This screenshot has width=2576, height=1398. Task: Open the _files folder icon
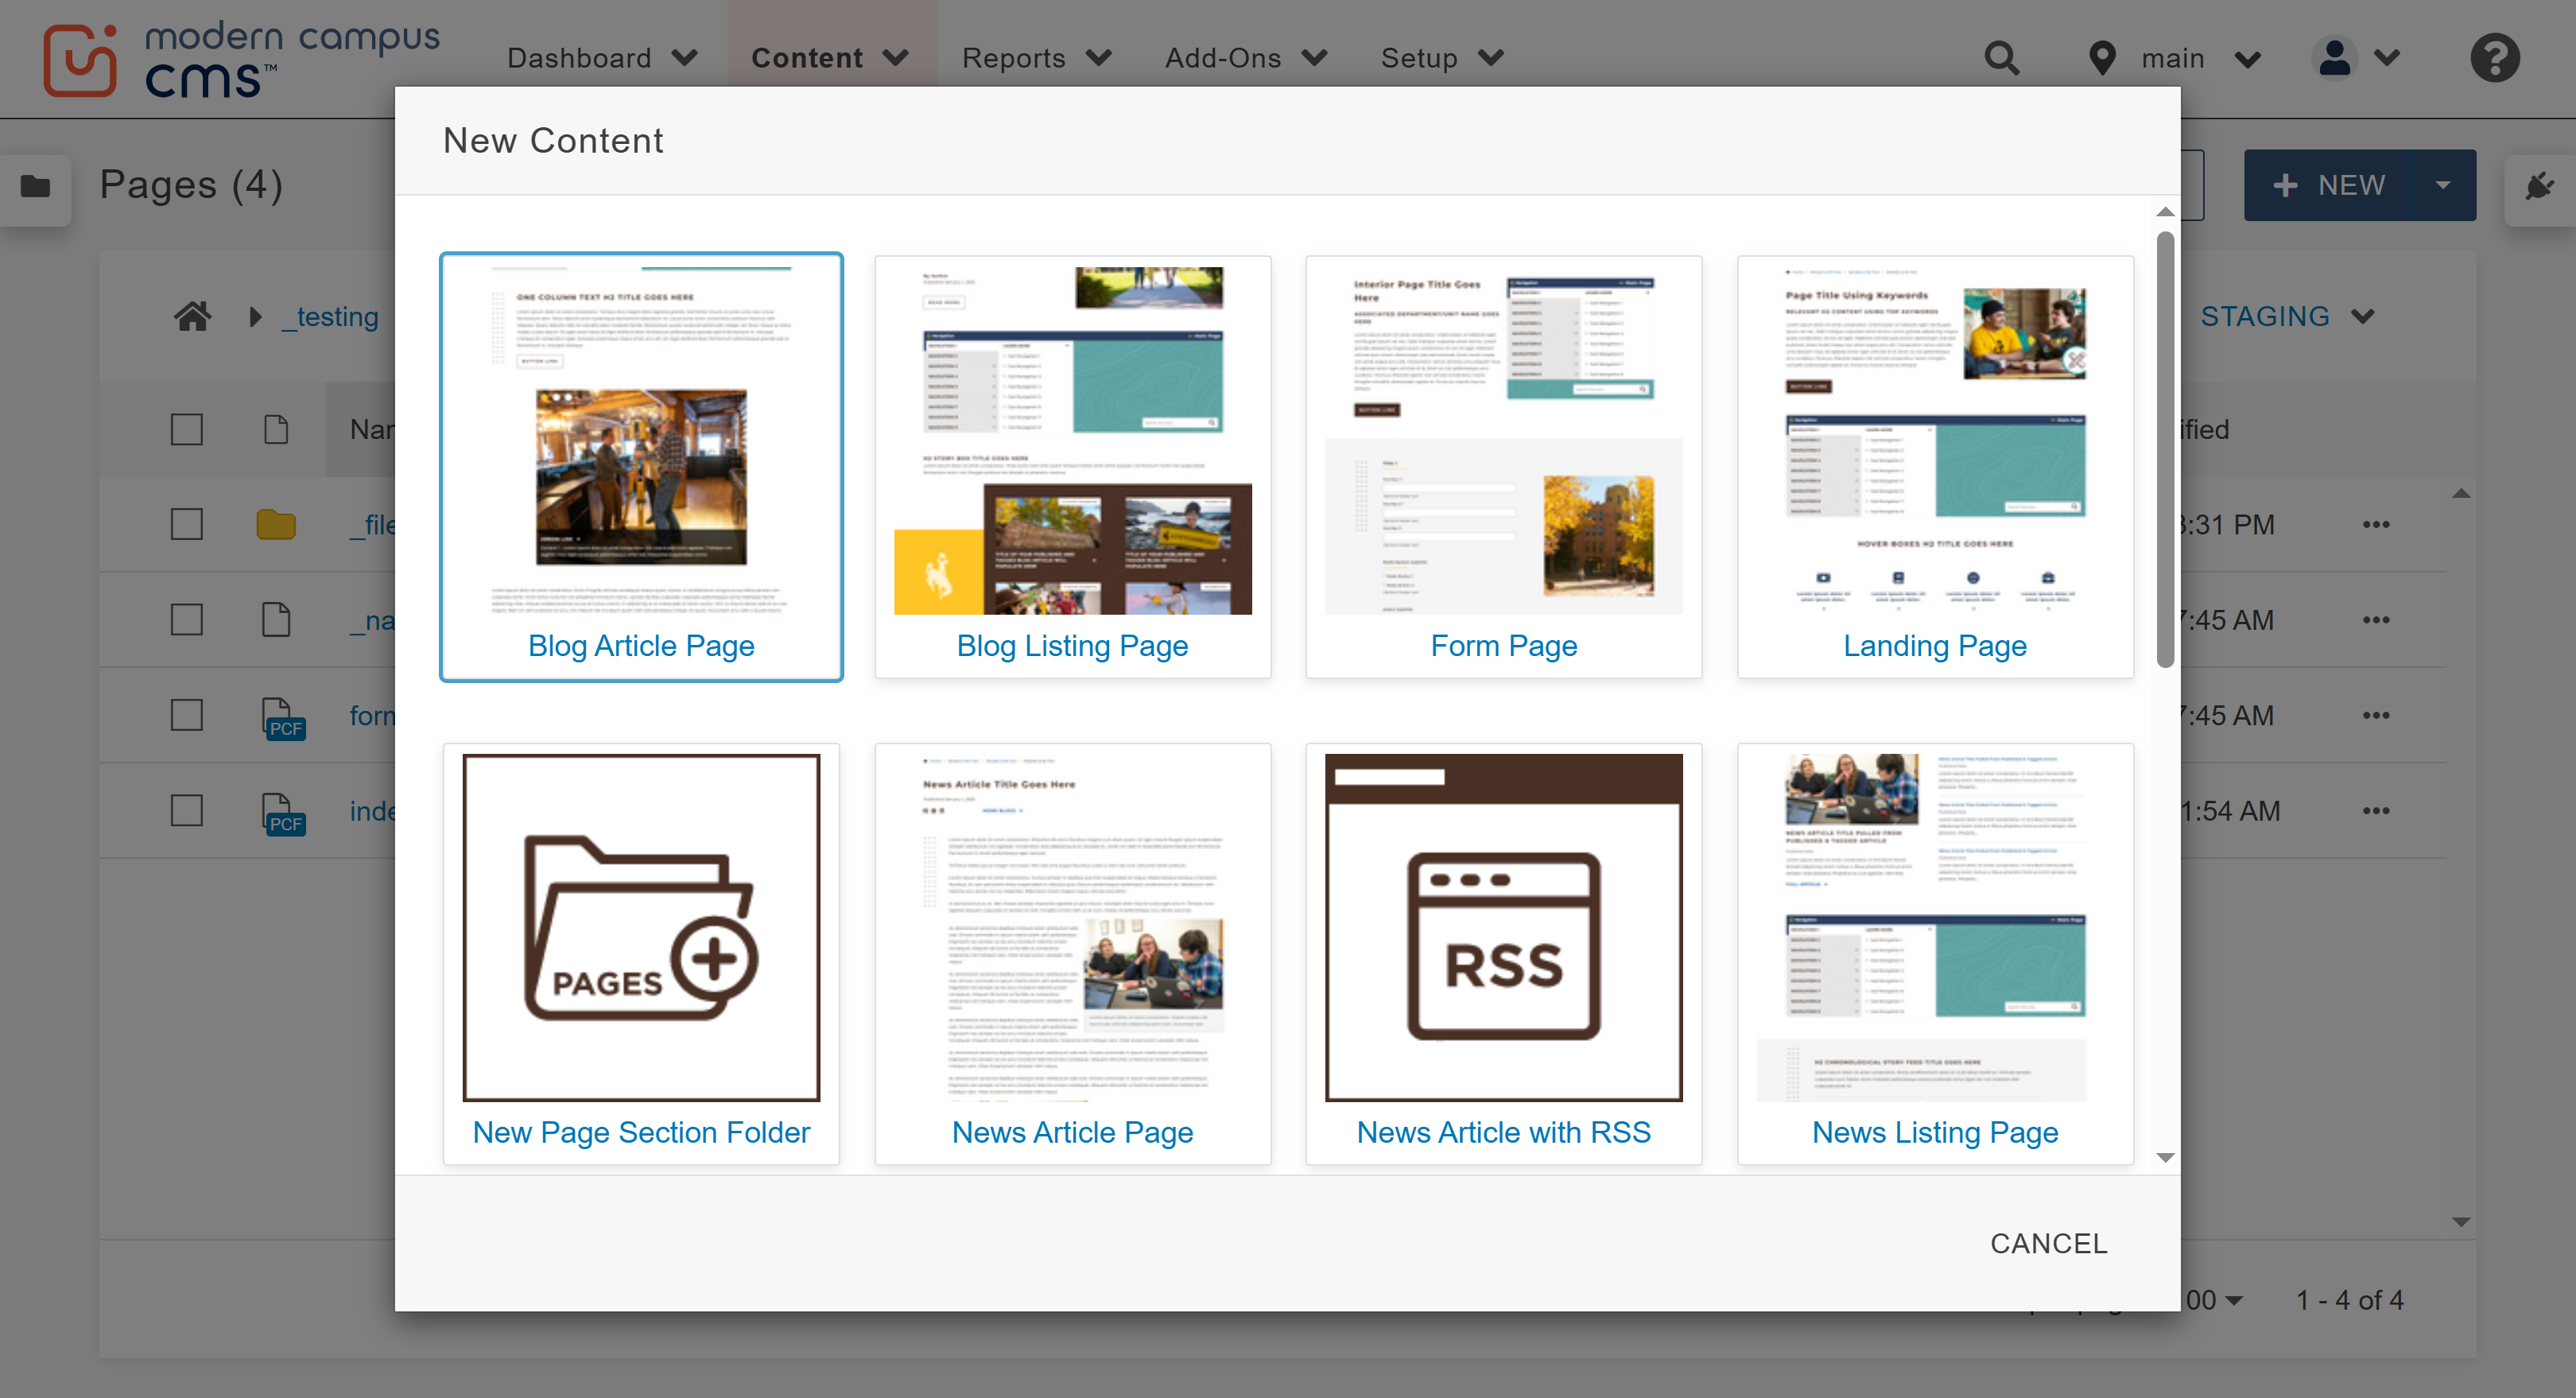coord(277,523)
